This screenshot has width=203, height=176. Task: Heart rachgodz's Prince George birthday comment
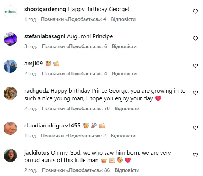(x=195, y=93)
